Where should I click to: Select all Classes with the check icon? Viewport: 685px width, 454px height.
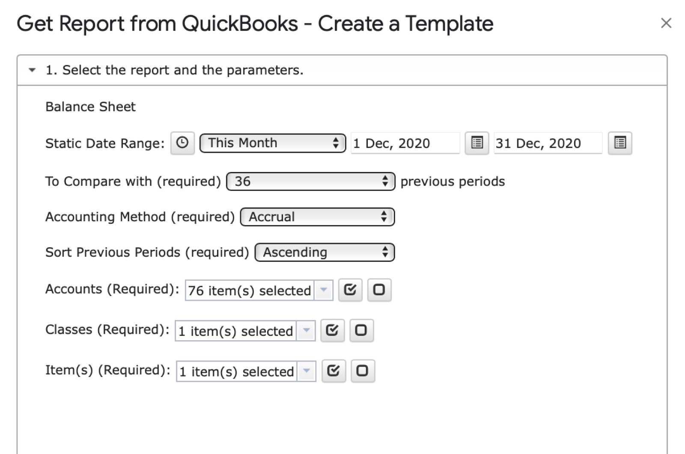(332, 330)
